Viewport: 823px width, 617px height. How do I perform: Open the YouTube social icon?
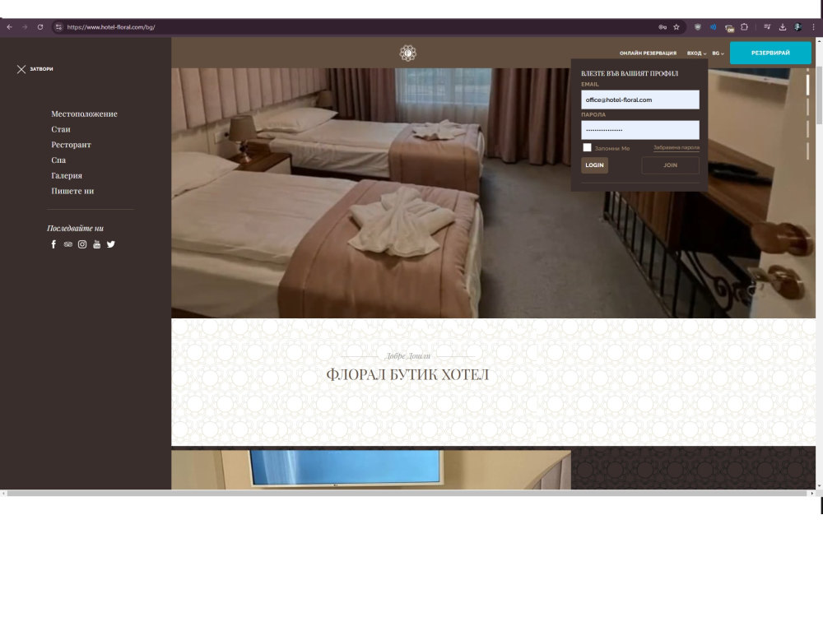(x=96, y=244)
